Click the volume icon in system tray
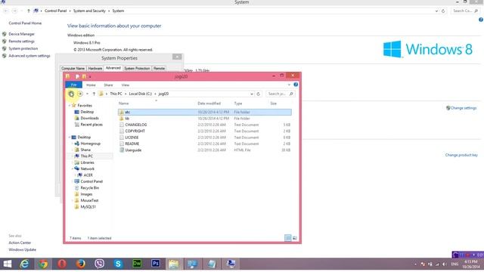This screenshot has width=484, height=272. pyautogui.click(x=445, y=264)
